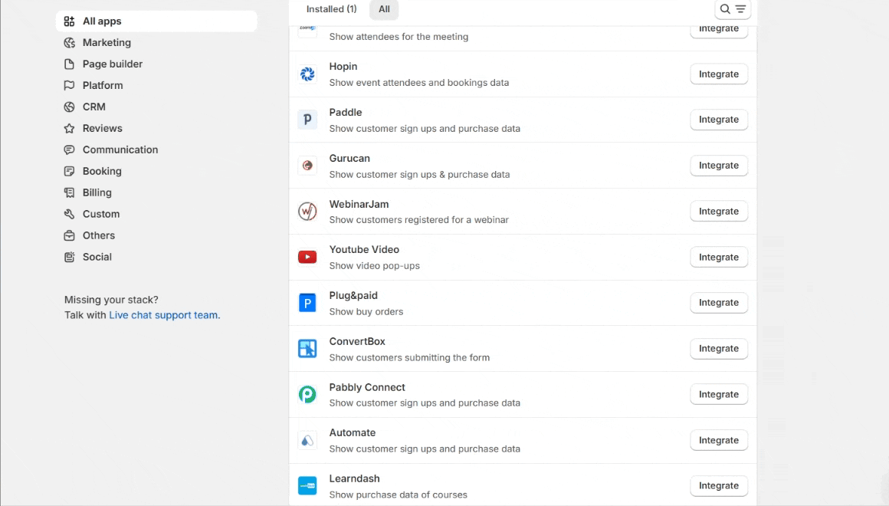Image resolution: width=889 pixels, height=506 pixels.
Task: Open the Marketing category
Action: tap(107, 43)
